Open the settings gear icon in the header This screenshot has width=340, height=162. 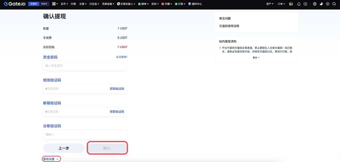(x=328, y=4)
